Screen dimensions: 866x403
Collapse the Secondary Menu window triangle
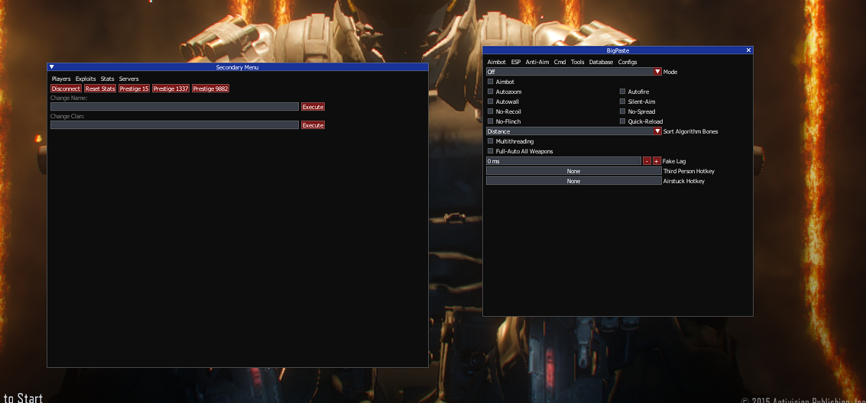tap(51, 67)
